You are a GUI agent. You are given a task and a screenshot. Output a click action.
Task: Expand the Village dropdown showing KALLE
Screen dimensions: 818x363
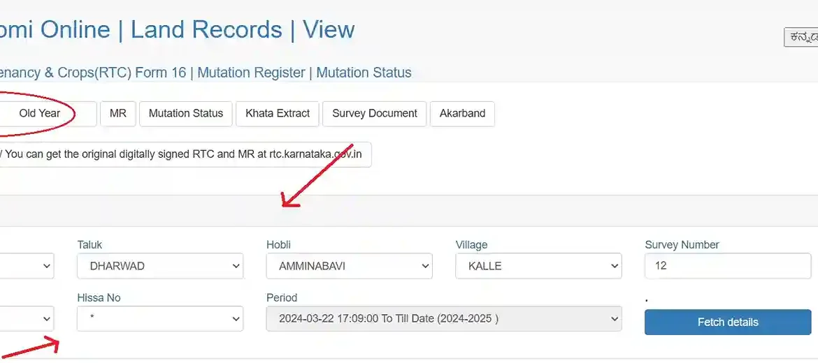click(538, 266)
